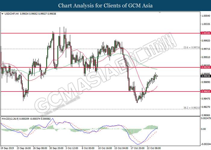Screen dimensions: 211x150
Task: Click the 0.99510 value on price axis
Action: [205, 57]
